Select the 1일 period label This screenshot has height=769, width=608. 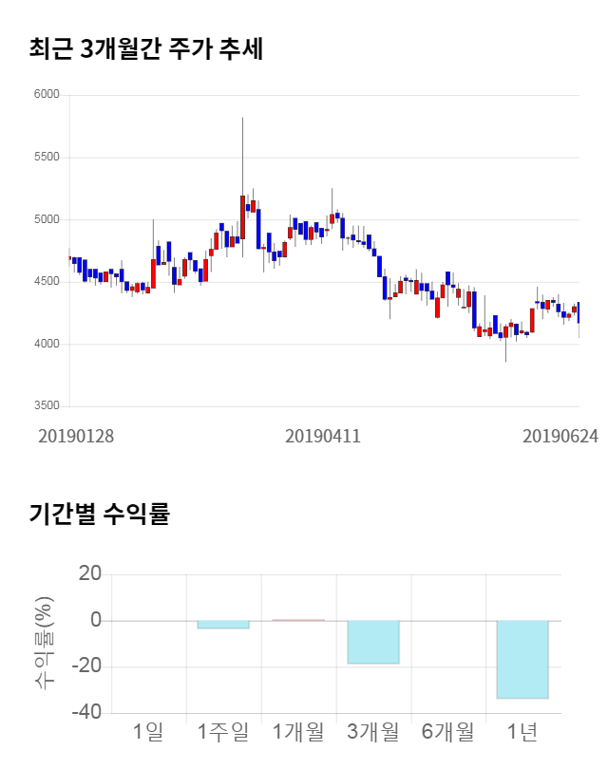coord(148,731)
